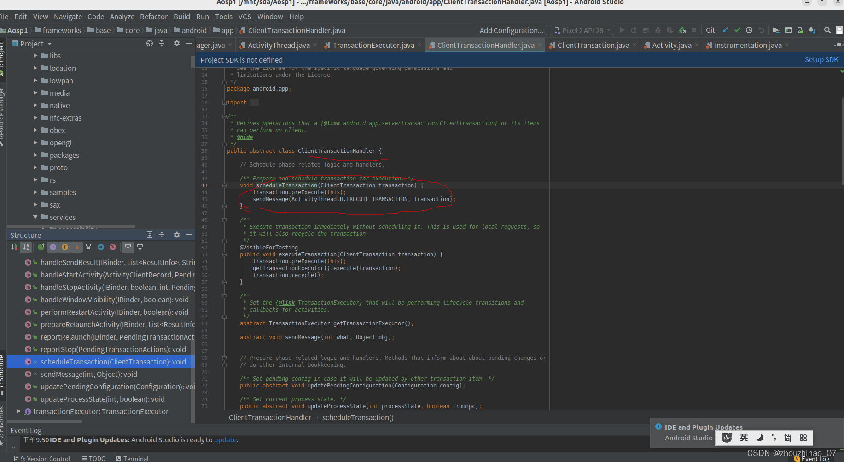This screenshot has width=844, height=462.
Task: Open Project panel gear settings
Action: 177,43
